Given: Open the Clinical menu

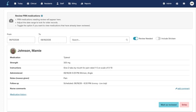Looking at the screenshot, I should click(32, 4).
